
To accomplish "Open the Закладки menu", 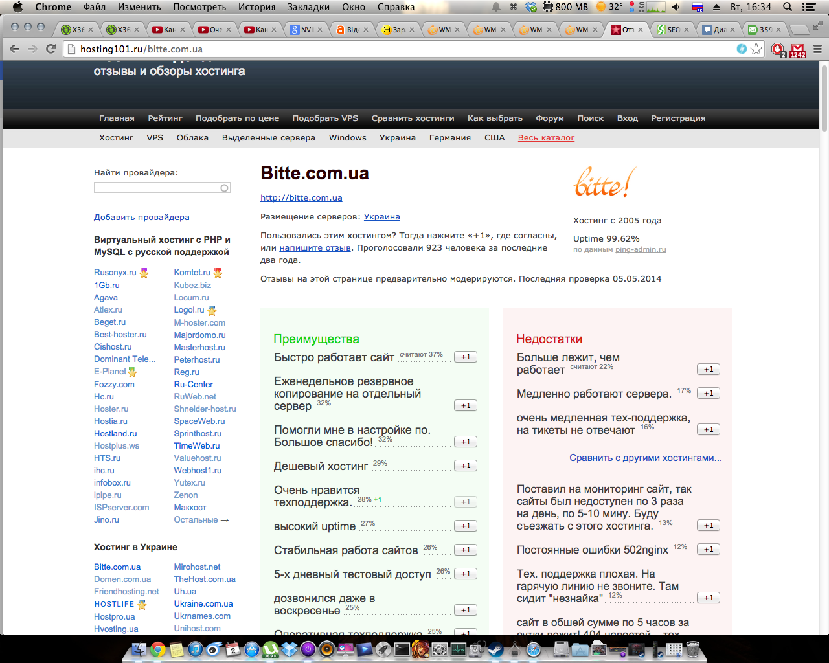I will click(x=308, y=7).
